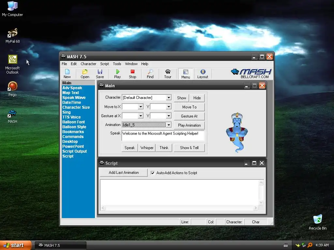The width and height of the screenshot is (334, 250).
Task: Open the Edit menu
Action: click(74, 64)
